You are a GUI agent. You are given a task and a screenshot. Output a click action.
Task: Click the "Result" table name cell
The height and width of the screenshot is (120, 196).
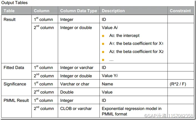pos(9,20)
